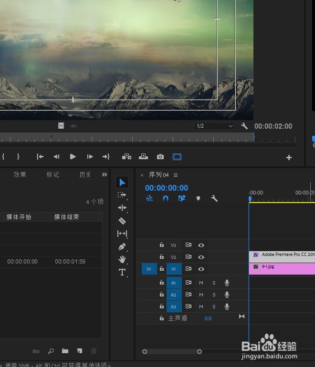Image resolution: width=315 pixels, height=367 pixels.
Task: Open the 标记 tab
Action: pos(52,174)
